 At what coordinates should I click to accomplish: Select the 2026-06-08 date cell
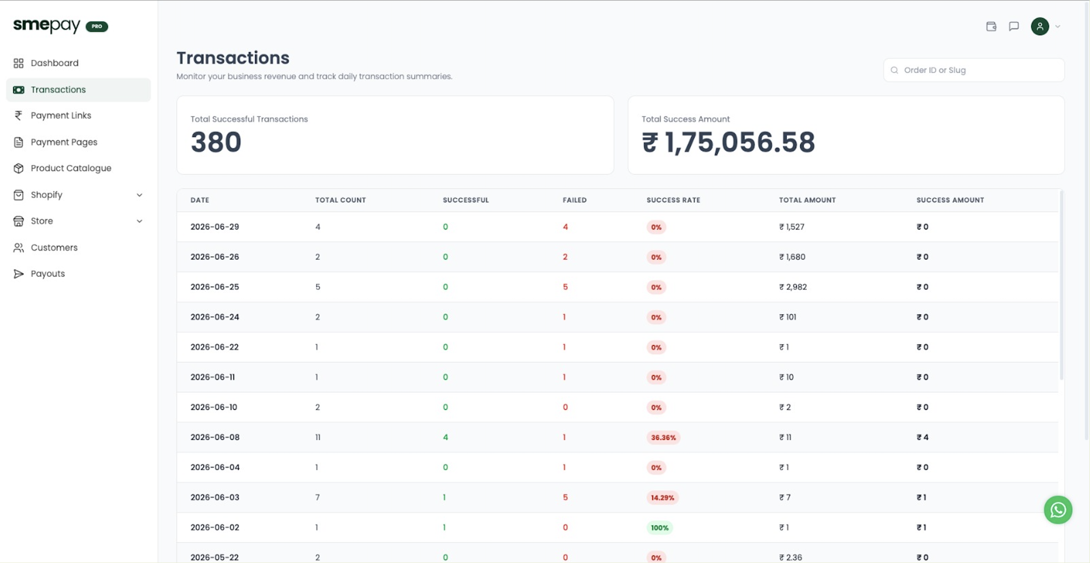tap(215, 437)
